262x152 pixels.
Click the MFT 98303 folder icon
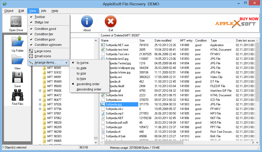(x=44, y=136)
